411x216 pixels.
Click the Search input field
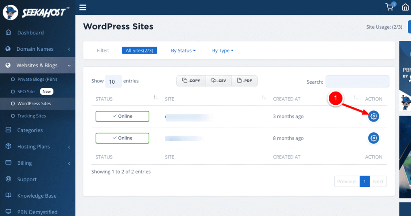point(357,82)
